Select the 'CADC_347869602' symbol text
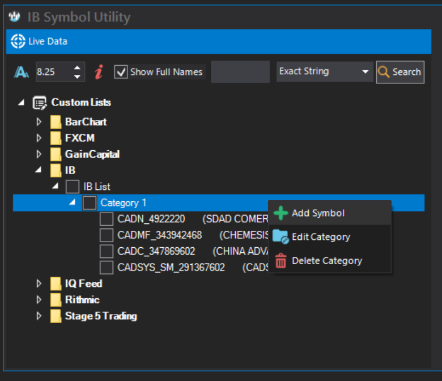Image resolution: width=442 pixels, height=381 pixels. [x=156, y=251]
